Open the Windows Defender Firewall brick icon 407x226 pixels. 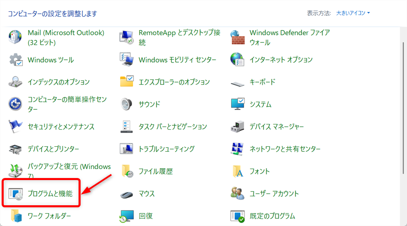[x=238, y=37]
